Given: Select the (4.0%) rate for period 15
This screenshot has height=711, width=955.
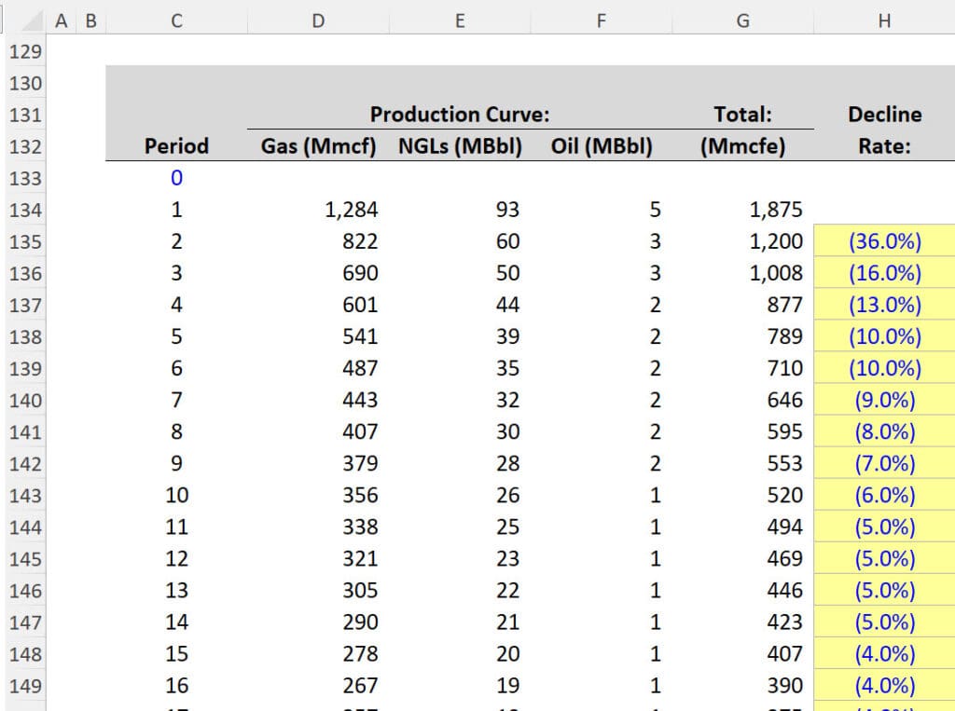Looking at the screenshot, I should point(883,654).
